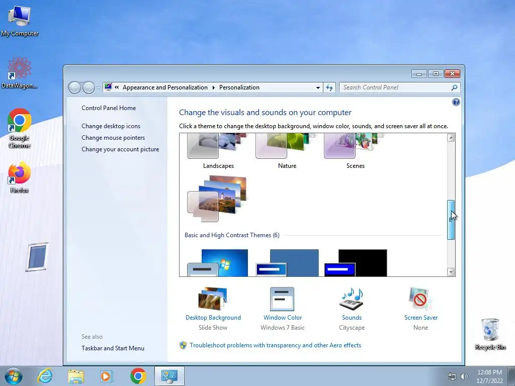
Task: Open the Sounds keyboard icon
Action: pos(352,299)
